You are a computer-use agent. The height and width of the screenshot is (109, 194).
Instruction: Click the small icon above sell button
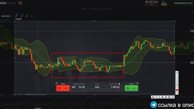click(56, 83)
